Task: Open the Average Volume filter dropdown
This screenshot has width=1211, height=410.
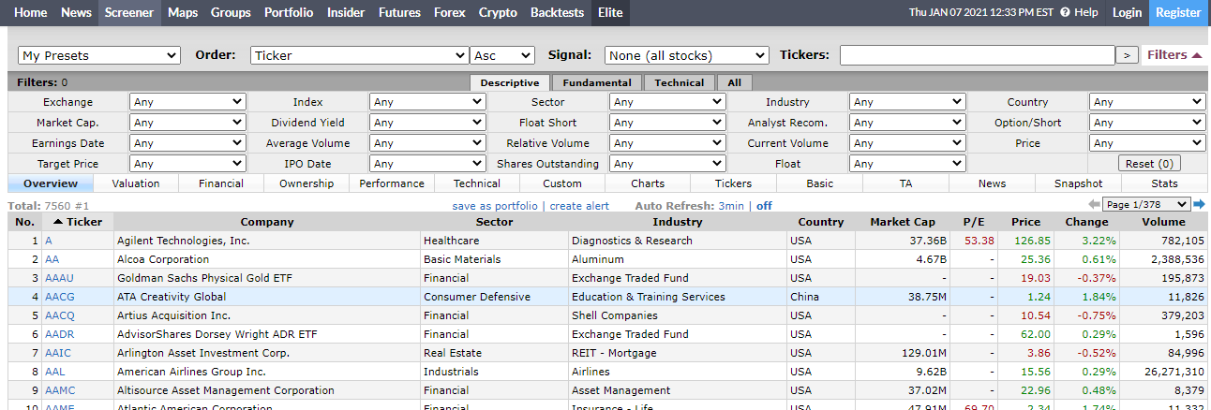Action: click(x=427, y=143)
